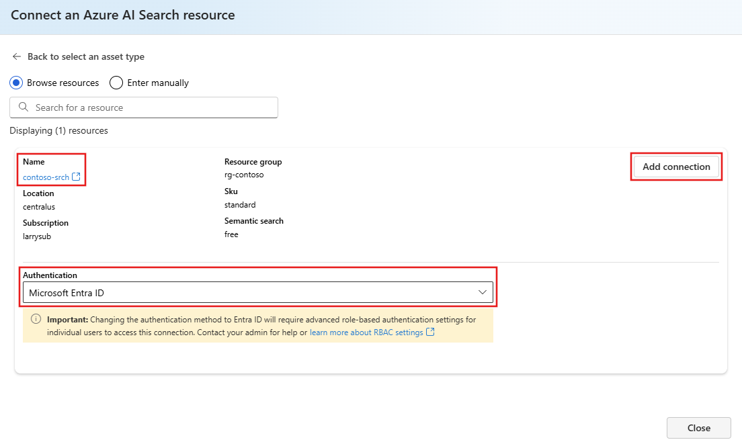Click the chevron on the Authentication dropdown
Screen dimensions: 742x446
(482, 292)
